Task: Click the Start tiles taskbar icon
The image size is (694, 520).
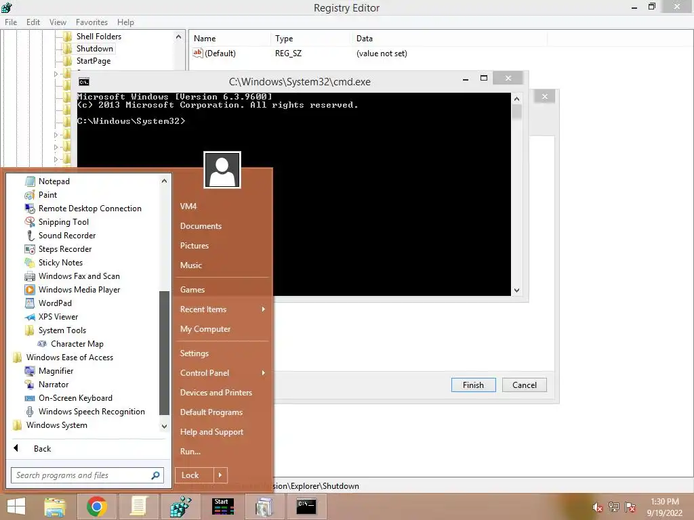Action: [x=223, y=506]
